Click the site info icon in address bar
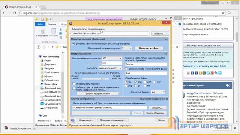The image size is (240, 135). (21, 13)
